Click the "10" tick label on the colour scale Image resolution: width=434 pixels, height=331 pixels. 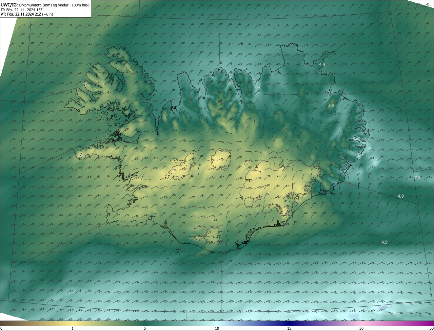pos(217,328)
